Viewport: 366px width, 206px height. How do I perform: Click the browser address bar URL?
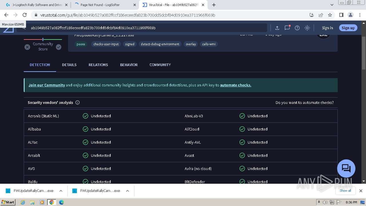128,15
